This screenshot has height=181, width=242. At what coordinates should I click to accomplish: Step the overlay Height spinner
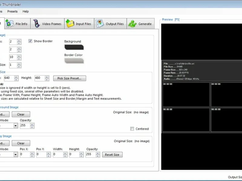click(x=81, y=154)
